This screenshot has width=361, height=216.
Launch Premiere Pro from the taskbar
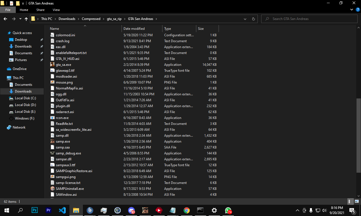point(49,210)
